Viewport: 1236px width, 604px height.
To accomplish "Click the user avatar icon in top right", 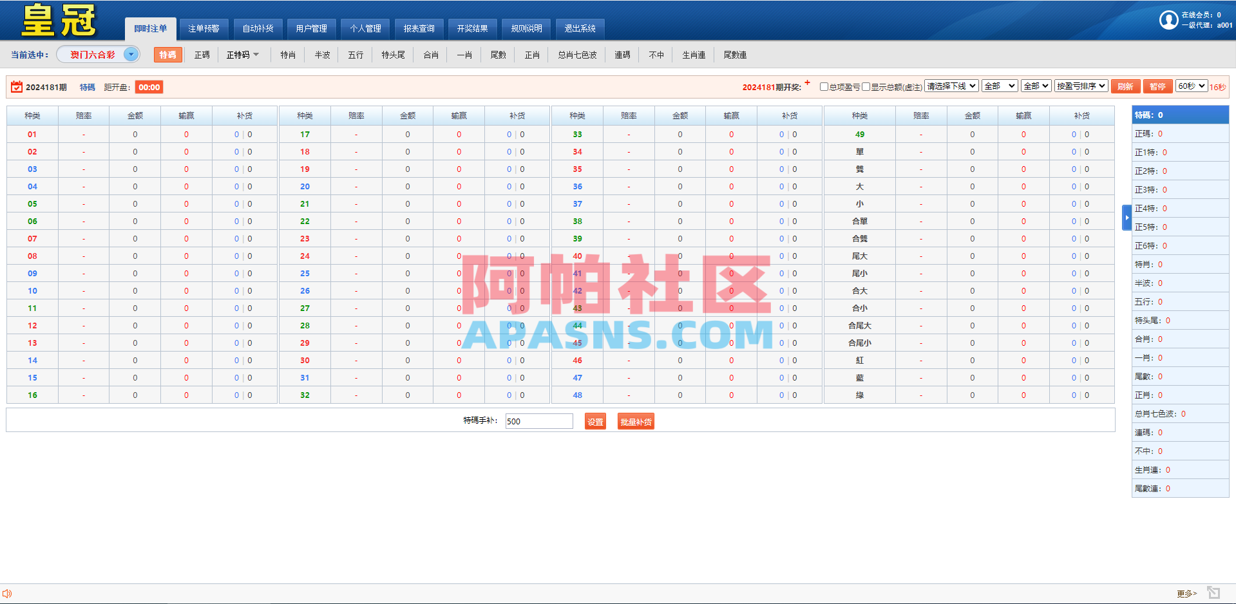I will point(1168,20).
